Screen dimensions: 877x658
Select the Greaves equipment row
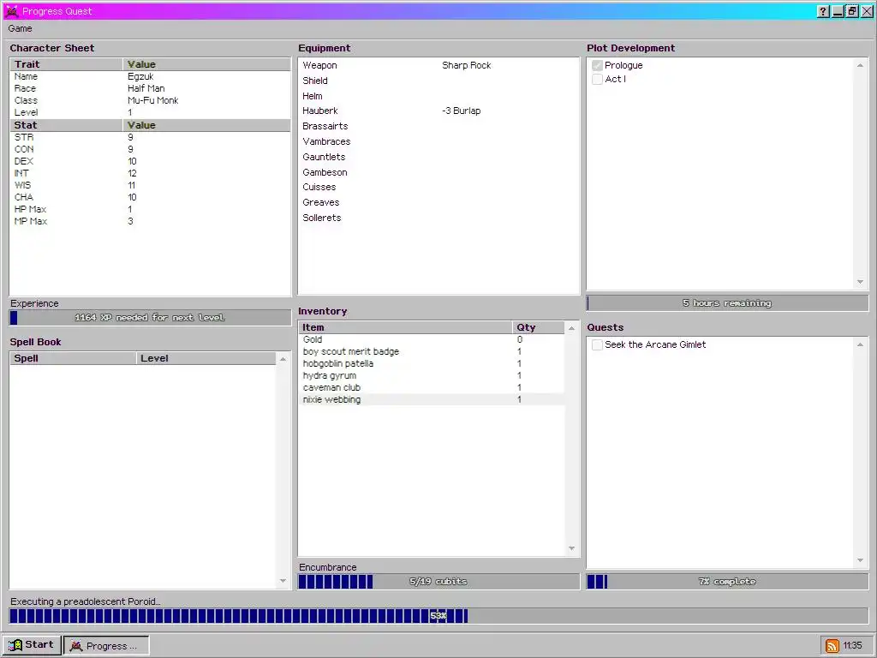[x=439, y=202]
